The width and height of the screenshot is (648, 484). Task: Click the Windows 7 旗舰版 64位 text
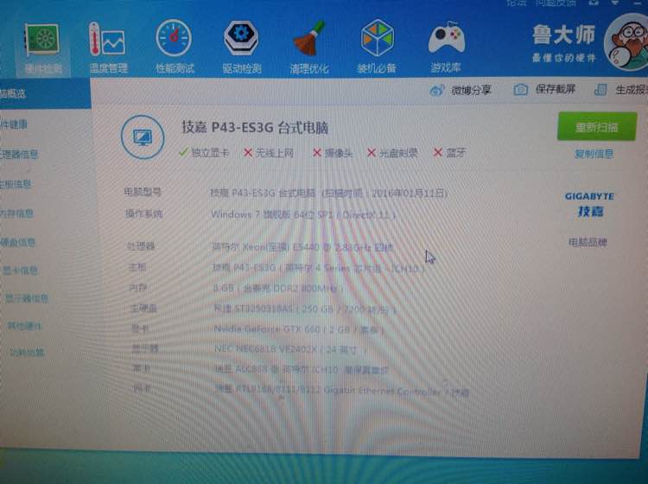(303, 214)
